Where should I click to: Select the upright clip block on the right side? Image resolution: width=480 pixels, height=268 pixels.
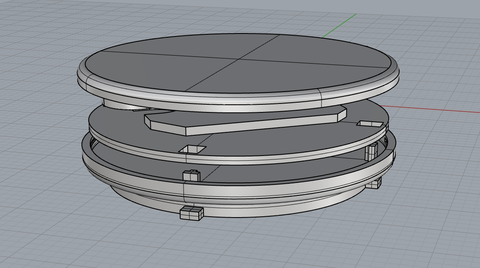[x=372, y=151]
